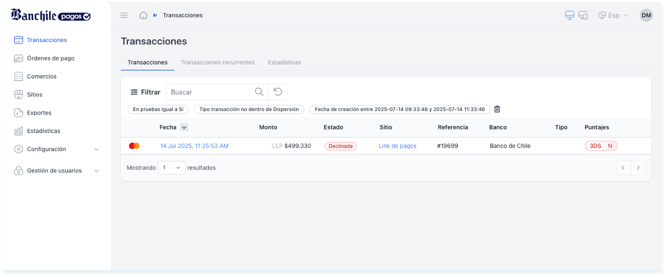
Task: Focus the Buscar search field
Action: (208, 92)
